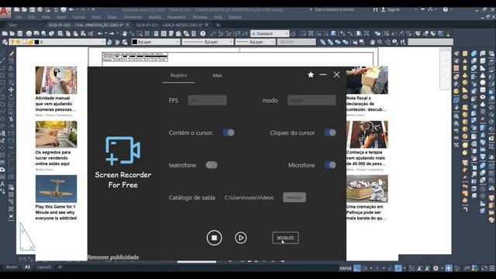Switch to the 'Registro' tab in recorder
This screenshot has height=279, width=496.
click(x=178, y=75)
